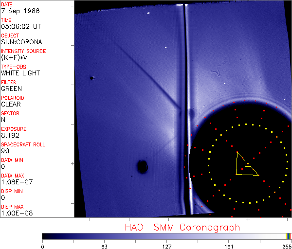Click the "CLEAR" polaroid value
Screen dimensions: 292x249
coord(11,104)
